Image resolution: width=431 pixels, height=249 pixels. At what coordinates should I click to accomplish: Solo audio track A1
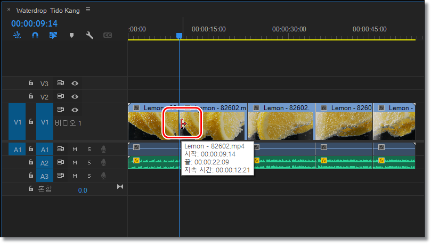[x=89, y=150]
